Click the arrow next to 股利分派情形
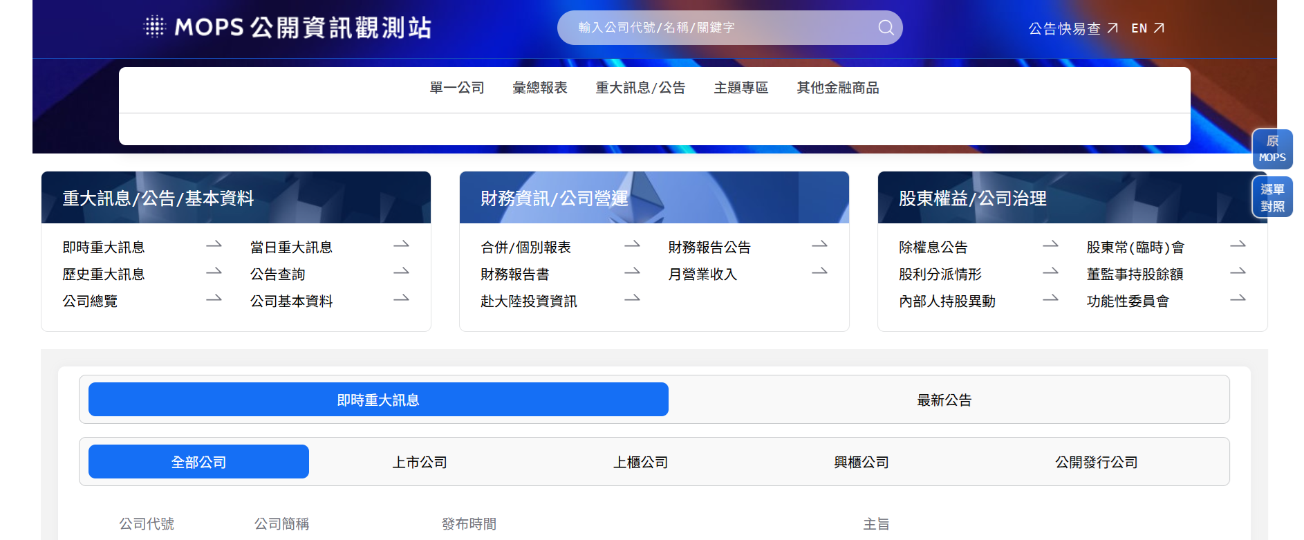1304x540 pixels. pyautogui.click(x=1051, y=272)
